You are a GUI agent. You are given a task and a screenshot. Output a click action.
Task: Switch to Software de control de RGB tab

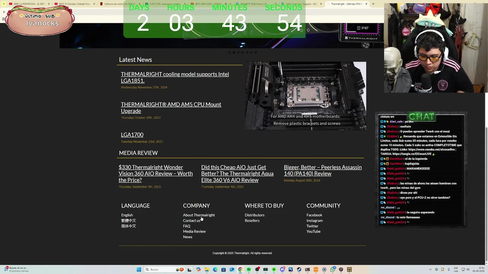click(120, 4)
